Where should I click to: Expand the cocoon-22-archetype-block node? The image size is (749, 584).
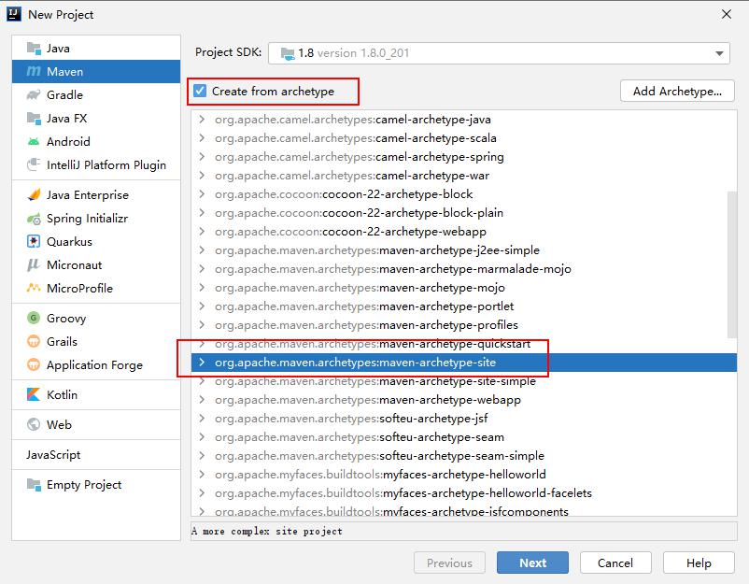pos(202,193)
